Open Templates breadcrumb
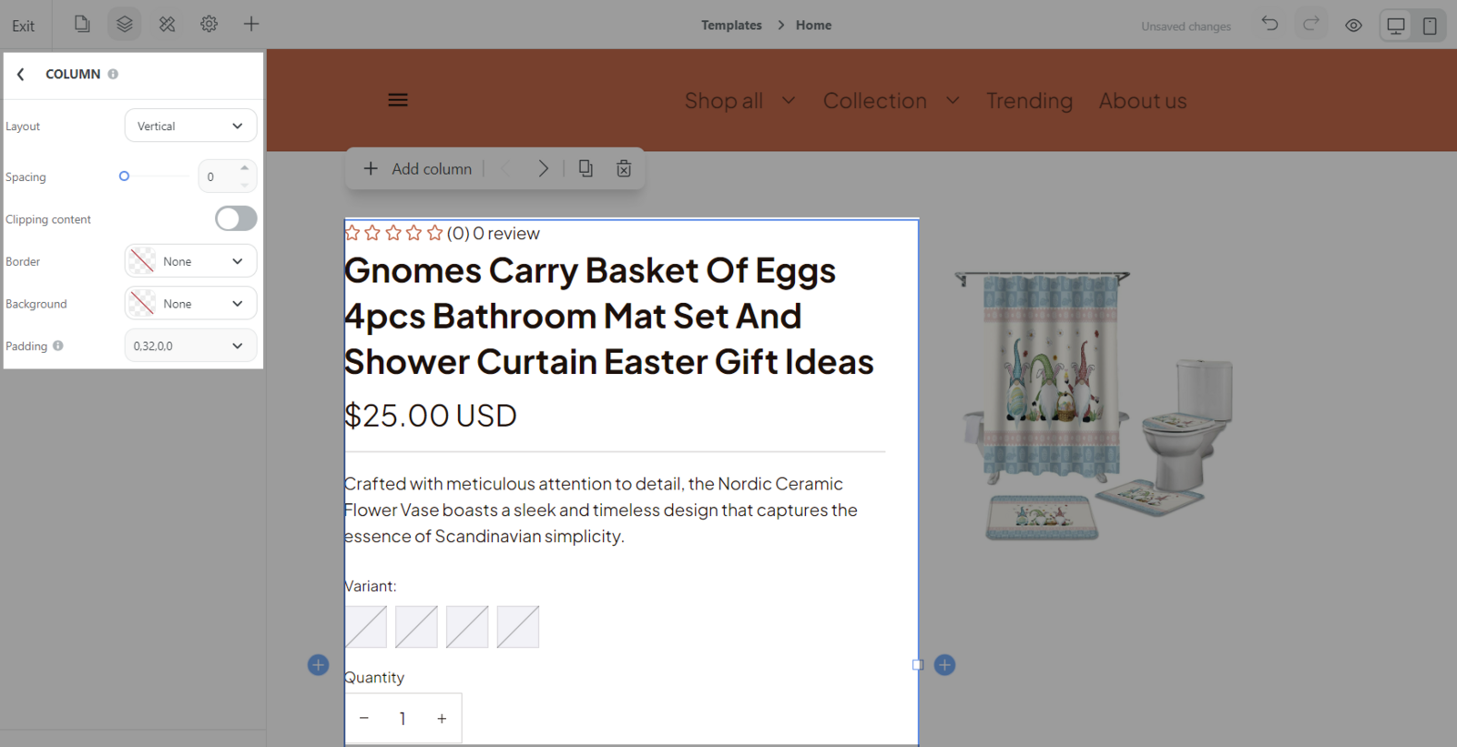Screen dimensions: 1457x747 pyautogui.click(x=731, y=25)
